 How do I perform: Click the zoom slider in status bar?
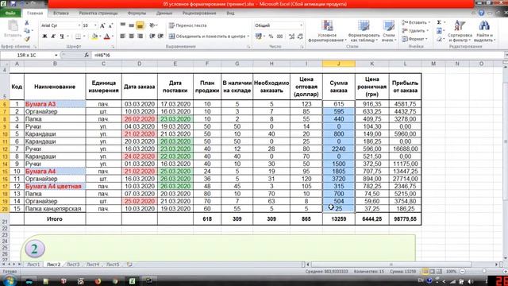pos(484,271)
